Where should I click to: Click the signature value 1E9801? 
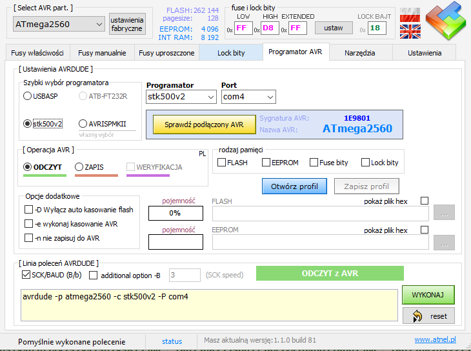pos(357,118)
